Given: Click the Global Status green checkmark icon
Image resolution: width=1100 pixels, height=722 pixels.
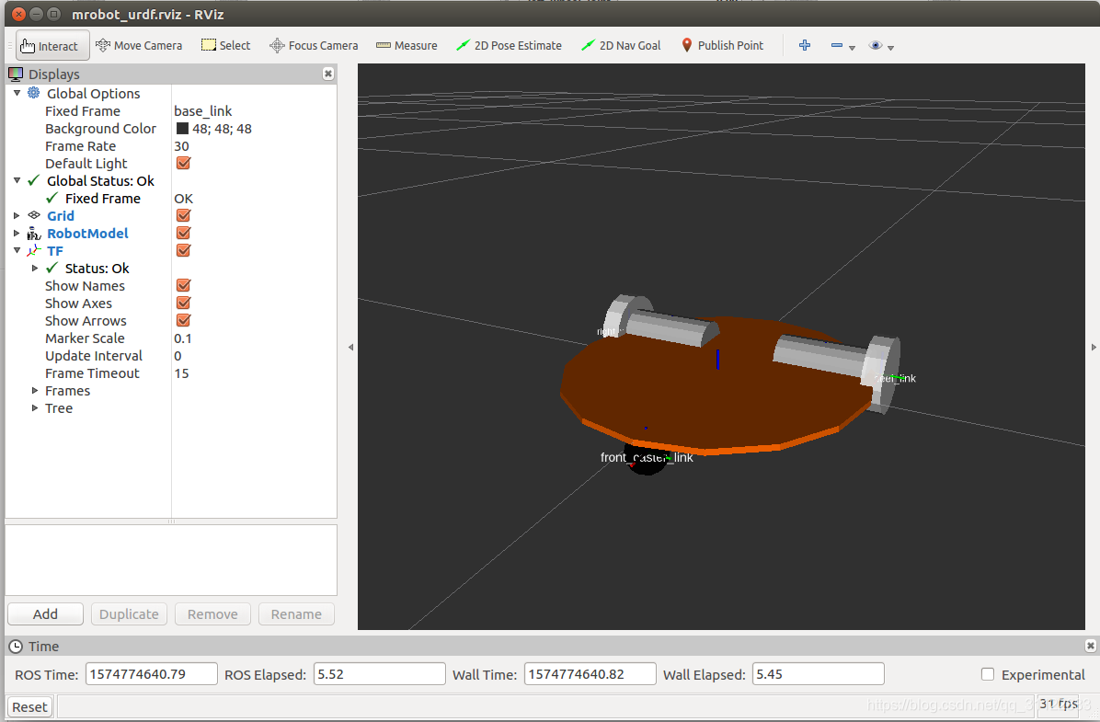Looking at the screenshot, I should (x=34, y=180).
